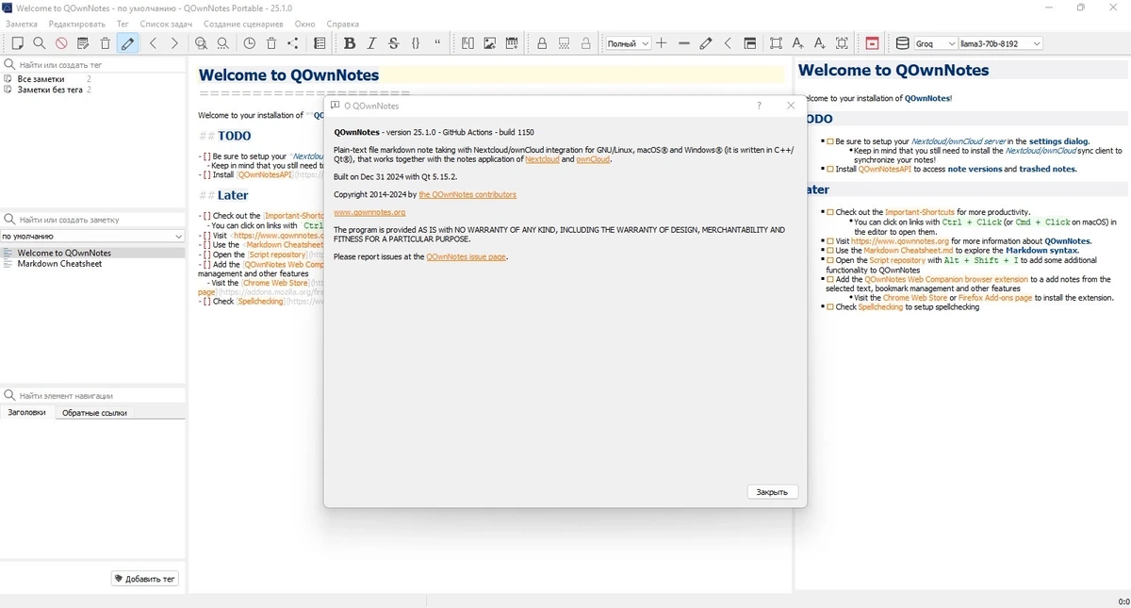Image resolution: width=1131 pixels, height=608 pixels.
Task: Open the Справка menu
Action: [x=342, y=24]
